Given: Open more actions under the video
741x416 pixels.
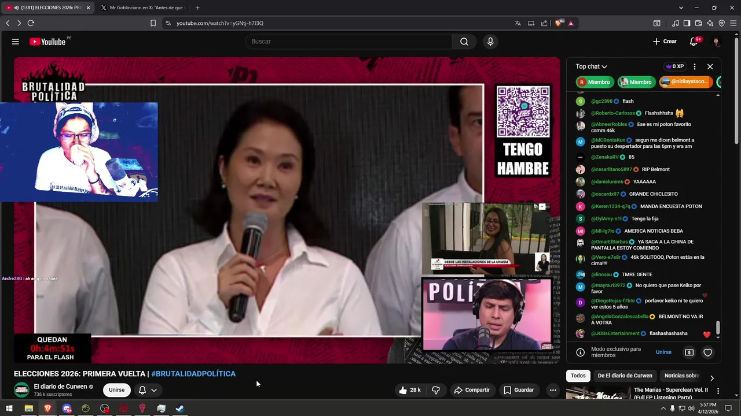Looking at the screenshot, I should [x=553, y=390].
